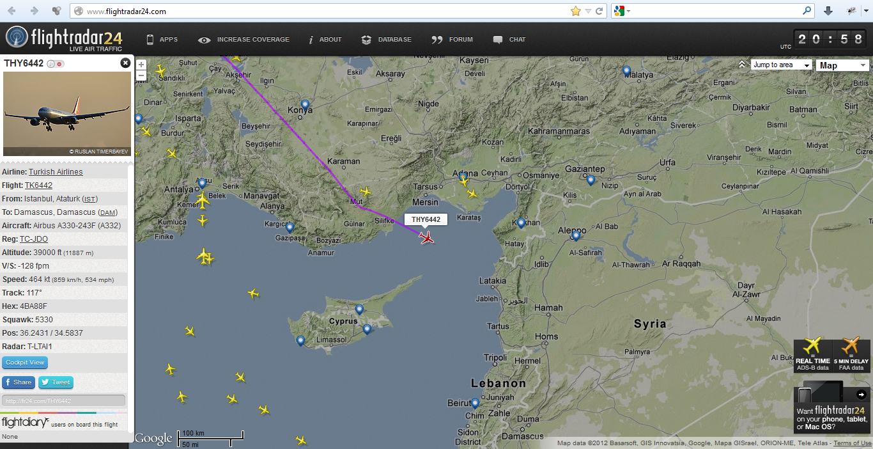Open the Terms of Use link

point(852,443)
